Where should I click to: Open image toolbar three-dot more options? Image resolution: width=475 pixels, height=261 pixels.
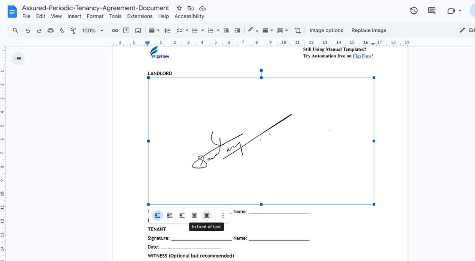pos(223,215)
